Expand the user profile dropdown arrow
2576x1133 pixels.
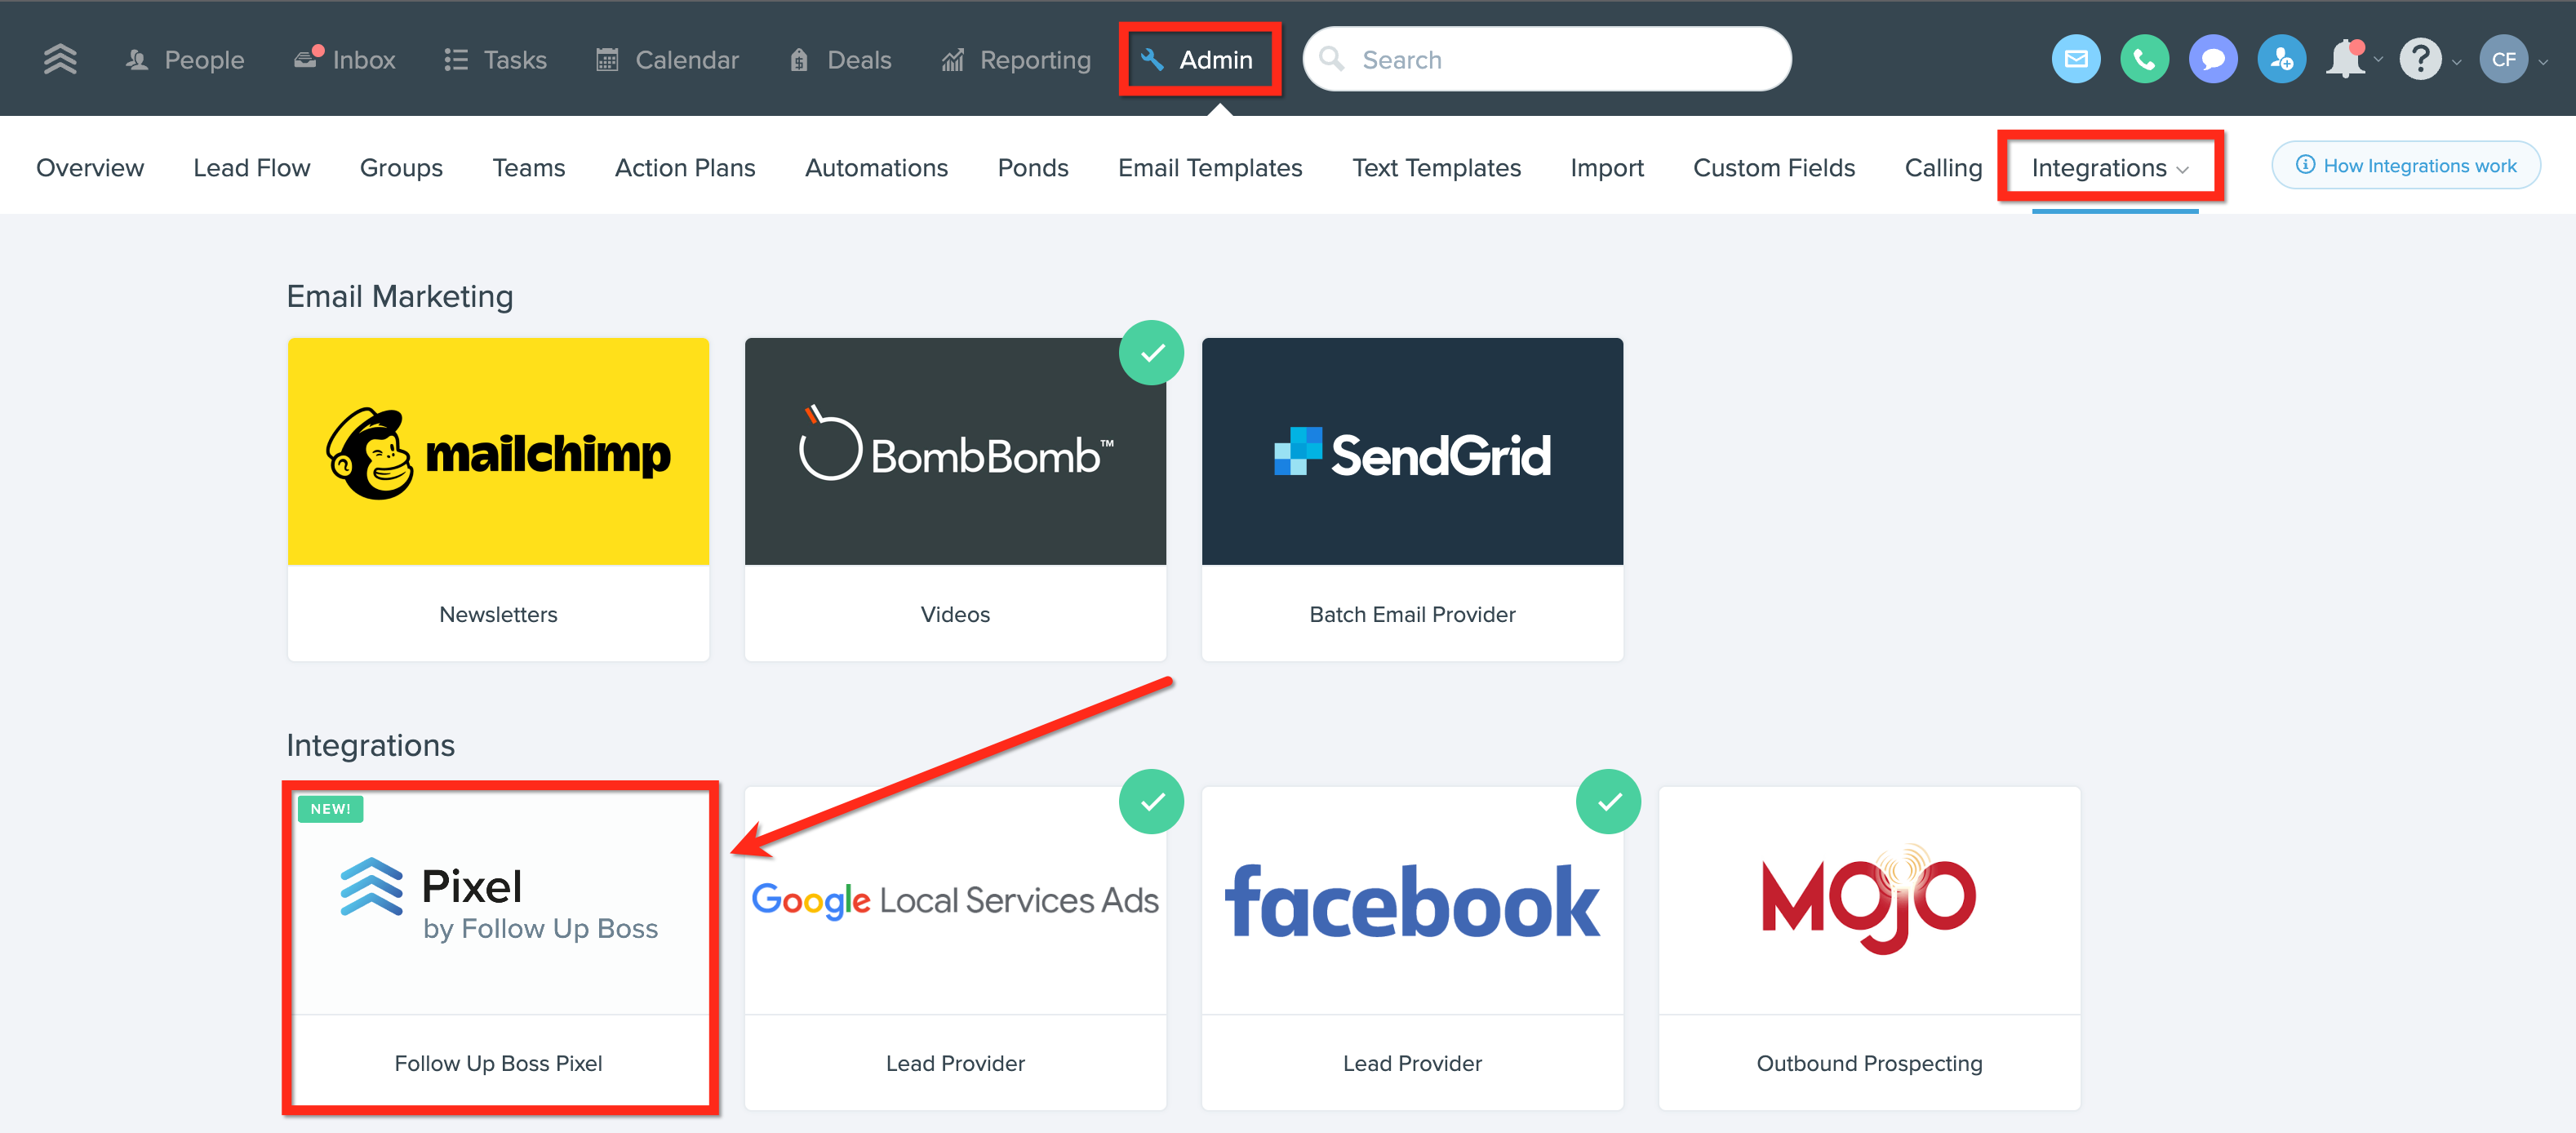click(x=2543, y=62)
